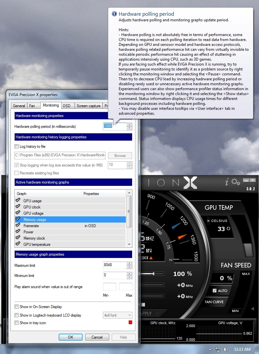Open the FAN CURVE button
This screenshot has height=354, width=259.
214,302
